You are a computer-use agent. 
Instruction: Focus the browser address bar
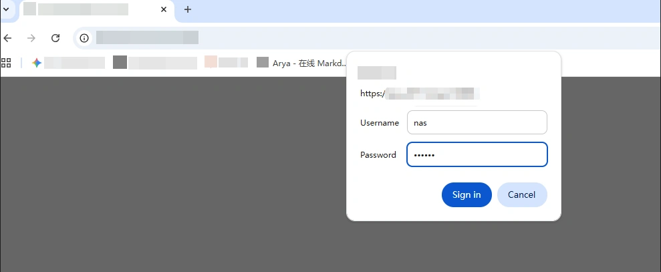[x=334, y=38]
